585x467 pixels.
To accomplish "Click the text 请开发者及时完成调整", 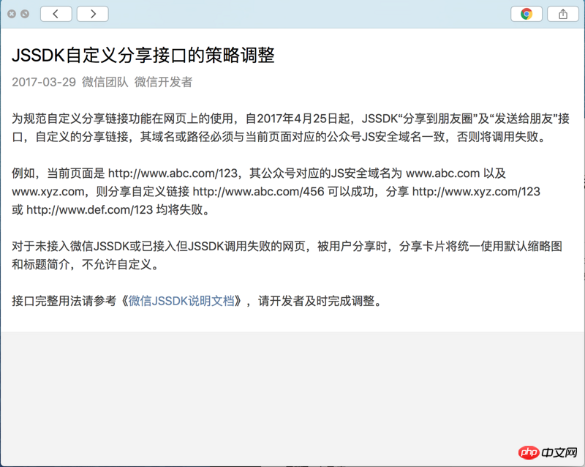I will (x=317, y=301).
